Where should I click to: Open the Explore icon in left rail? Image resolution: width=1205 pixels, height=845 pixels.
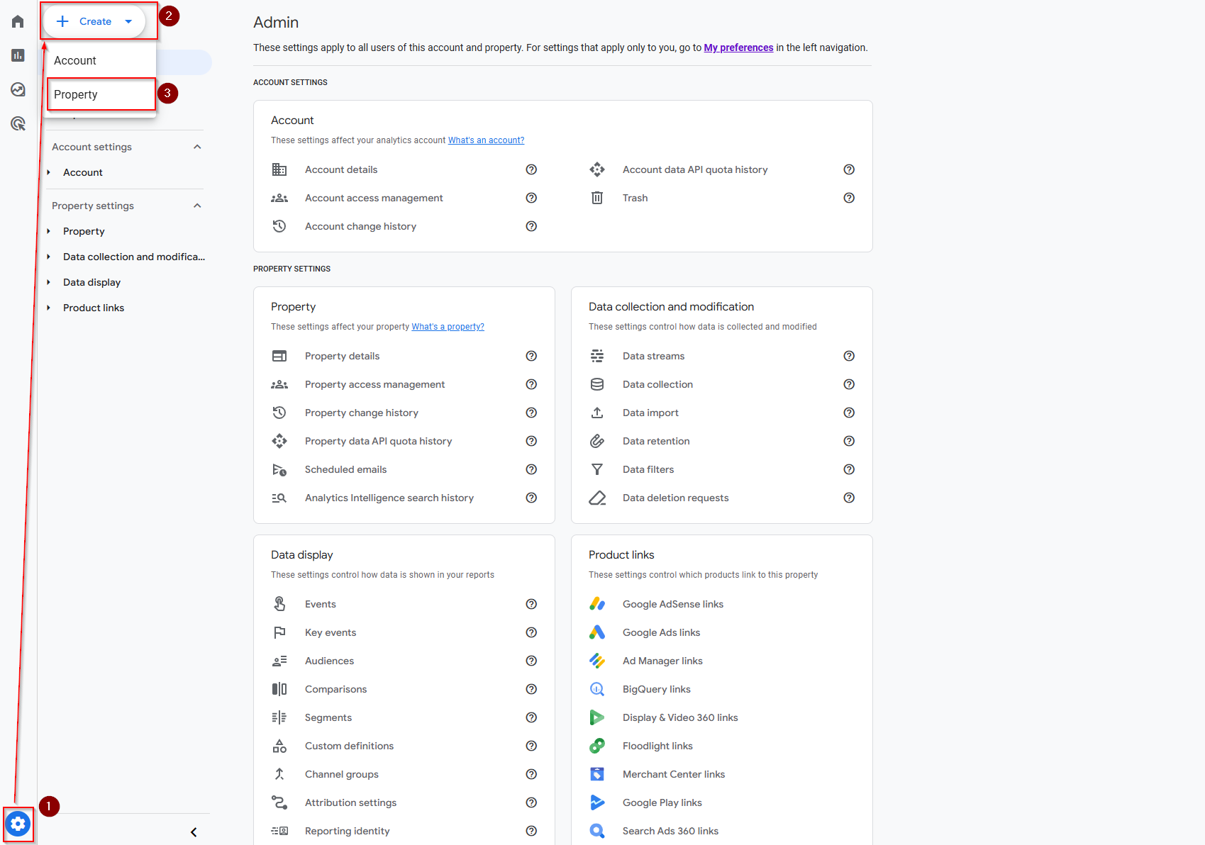coord(18,89)
